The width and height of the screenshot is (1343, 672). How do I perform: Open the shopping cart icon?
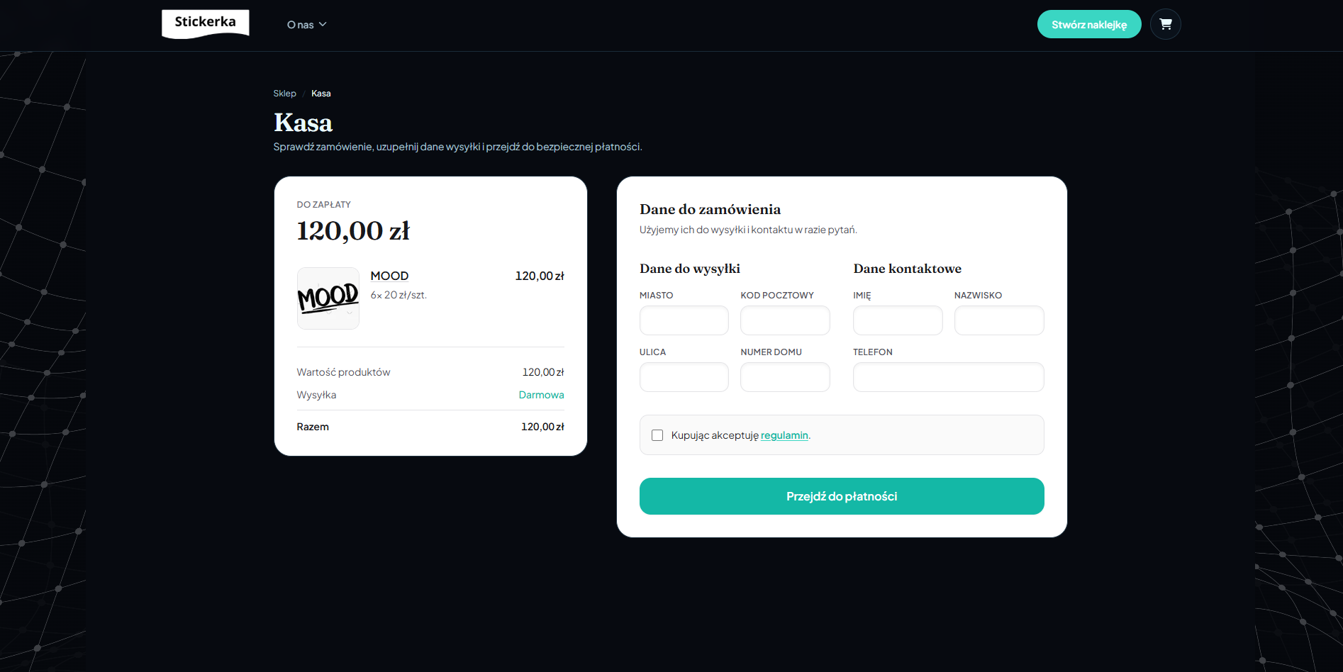(1165, 24)
